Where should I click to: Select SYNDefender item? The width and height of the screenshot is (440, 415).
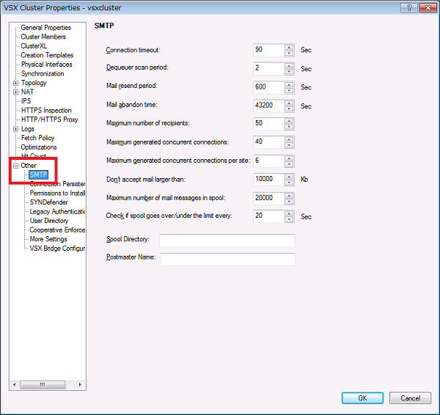pos(49,202)
